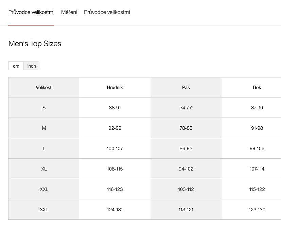Viewport: 281px width, 232px height.
Task: Select the S size row label
Action: point(44,108)
